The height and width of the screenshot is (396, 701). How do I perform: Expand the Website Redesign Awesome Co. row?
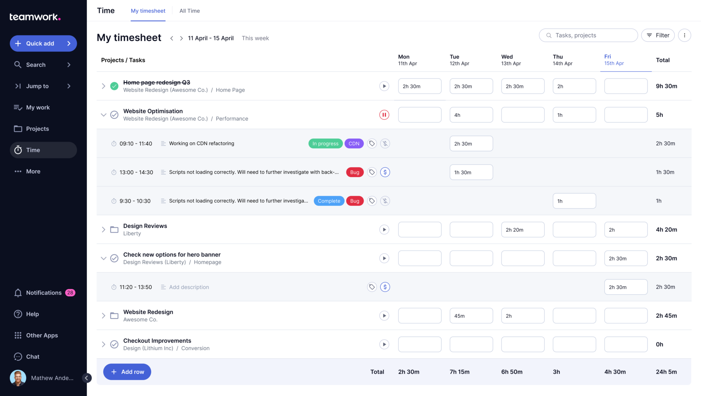coord(103,316)
